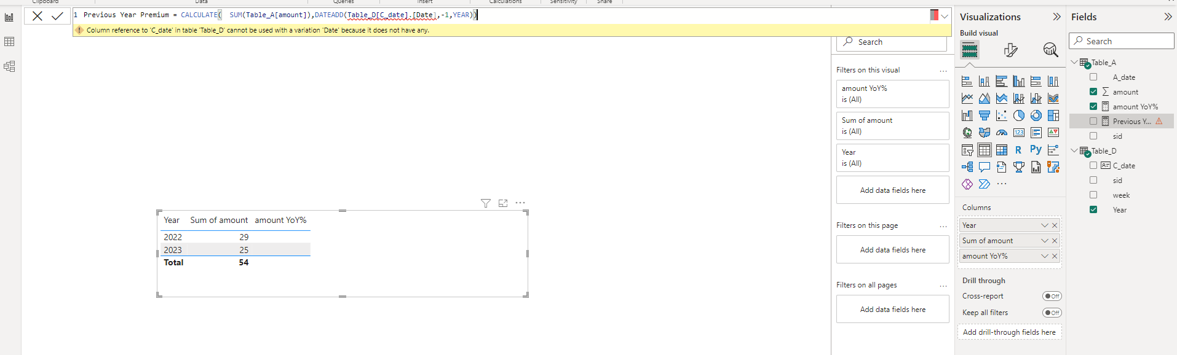Image resolution: width=1177 pixels, height=355 pixels.
Task: Choose the Area chart visual
Action: tap(985, 98)
